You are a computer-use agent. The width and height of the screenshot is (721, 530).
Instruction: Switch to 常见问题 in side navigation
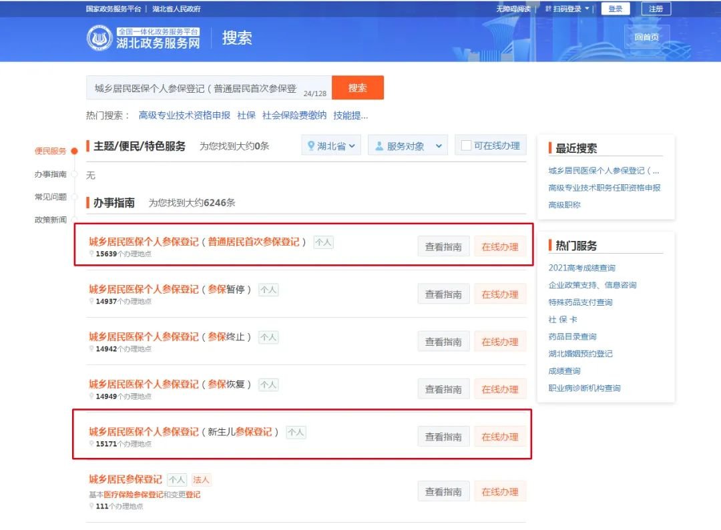click(x=51, y=197)
